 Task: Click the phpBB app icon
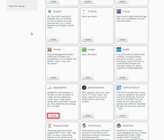[119, 50]
